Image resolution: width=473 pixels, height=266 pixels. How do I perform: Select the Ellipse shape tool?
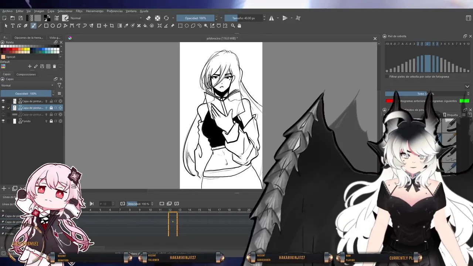pos(53,25)
